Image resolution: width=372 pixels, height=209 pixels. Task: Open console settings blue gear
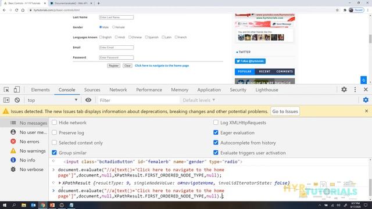point(366,100)
